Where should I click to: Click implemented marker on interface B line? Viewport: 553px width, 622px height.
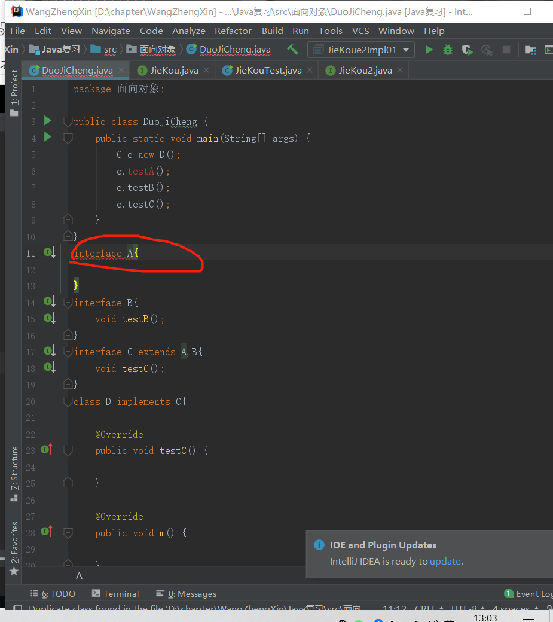point(50,302)
